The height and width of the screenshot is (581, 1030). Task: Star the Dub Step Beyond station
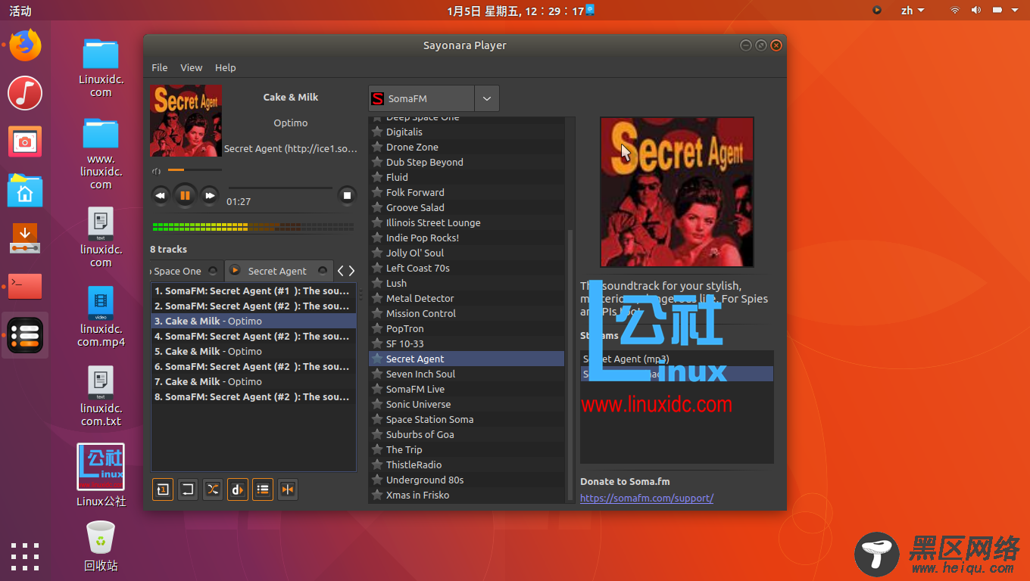pyautogui.click(x=377, y=162)
